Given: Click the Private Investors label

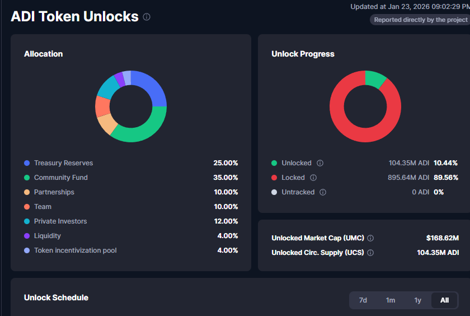Looking at the screenshot, I should (x=60, y=221).
